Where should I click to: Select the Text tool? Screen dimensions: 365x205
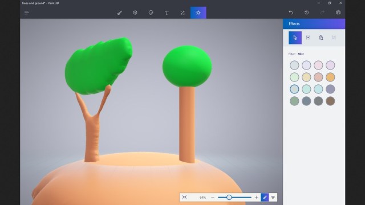167,13
